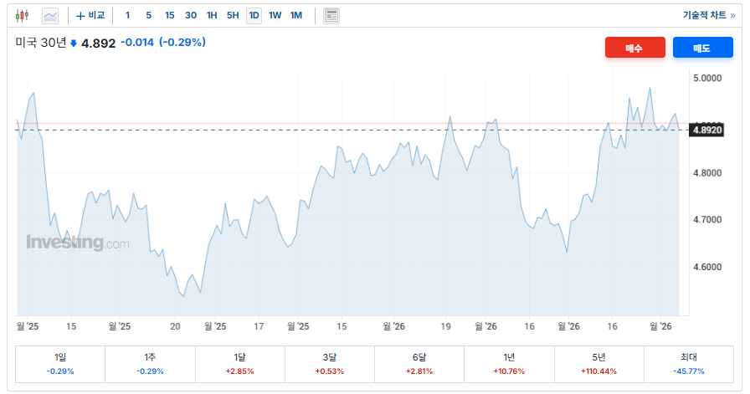
Task: Select the 1일 period tab
Action: [60, 363]
